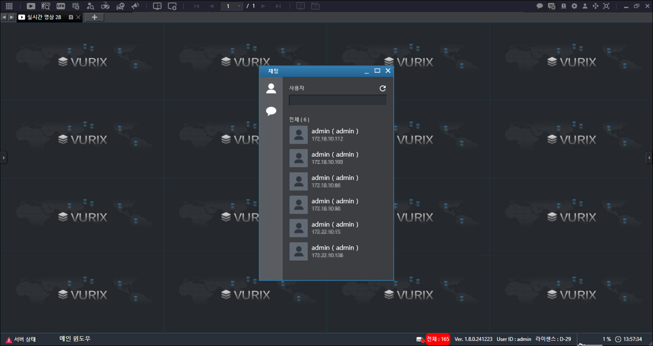Select admin user with IP ending 112
Viewport: 653px width, 346px height.
[338, 135]
